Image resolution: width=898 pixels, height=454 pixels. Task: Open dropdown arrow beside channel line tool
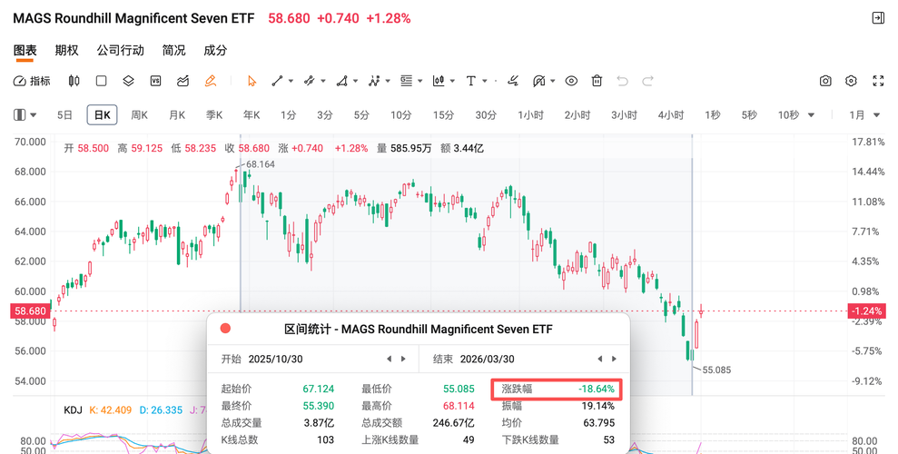point(323,82)
